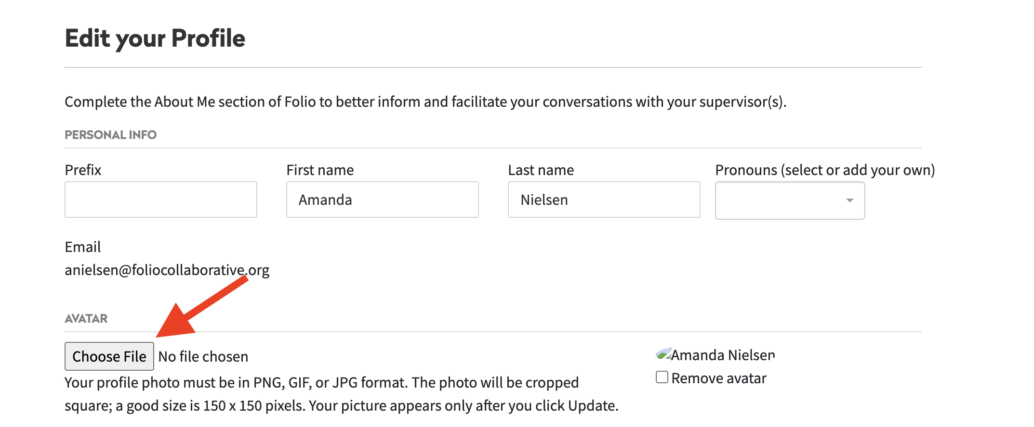
Task: Tick the Remove avatar checkbox
Action: click(662, 377)
